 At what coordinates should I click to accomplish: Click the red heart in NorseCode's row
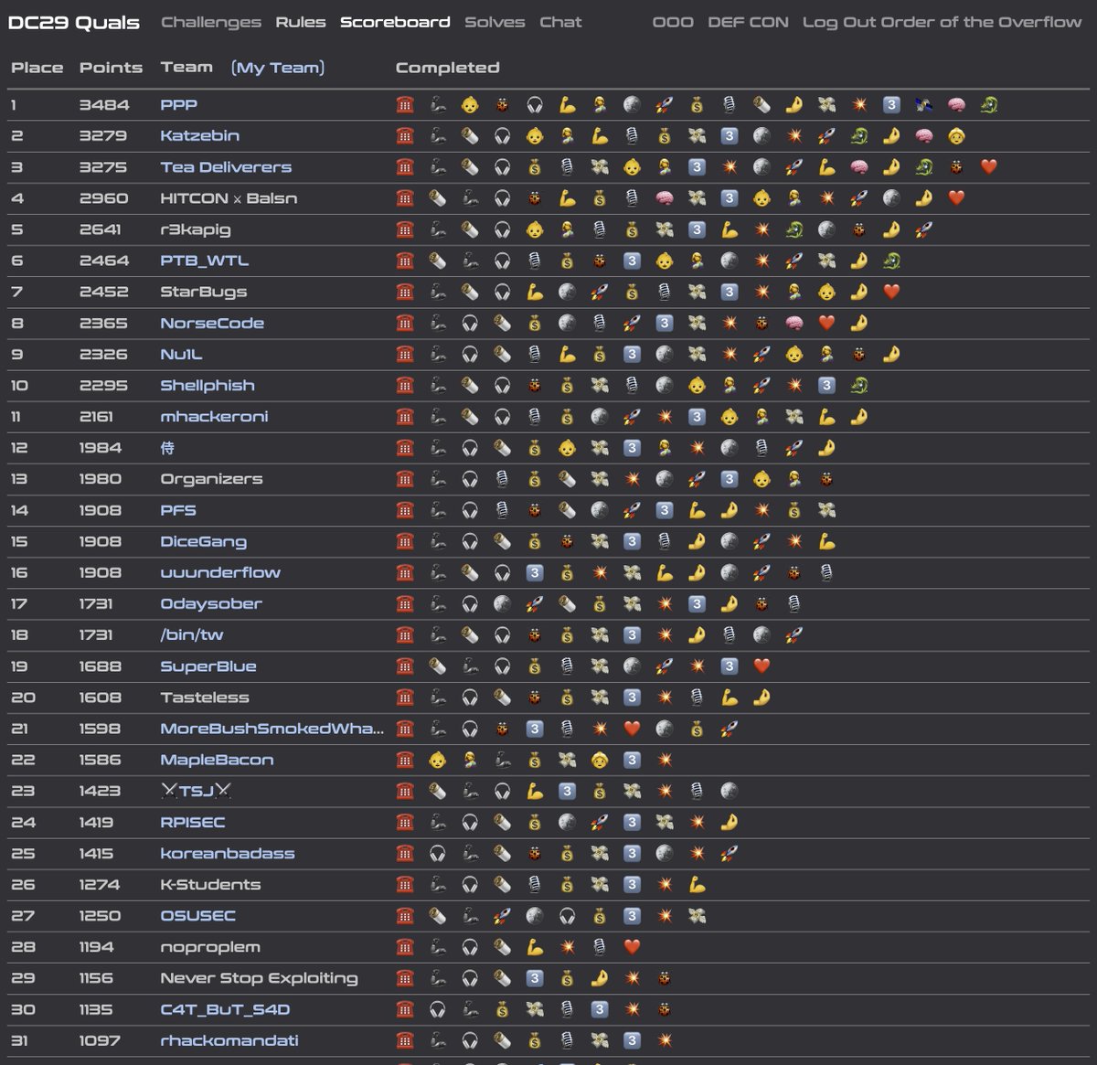coord(826,323)
